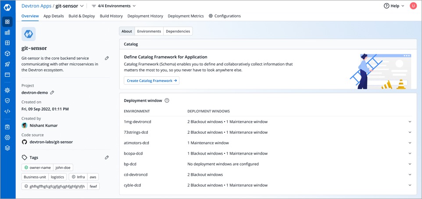Image resolution: width=422 pixels, height=199 pixels.
Task: Expand the 1mg-devtroncd deployment window row
Action: tap(410, 121)
